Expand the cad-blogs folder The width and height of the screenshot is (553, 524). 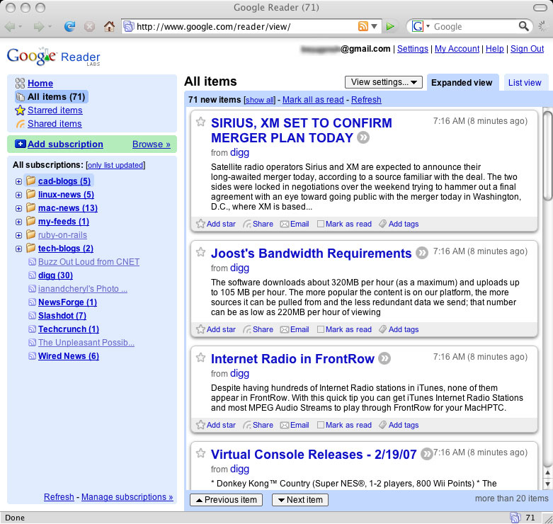[18, 181]
